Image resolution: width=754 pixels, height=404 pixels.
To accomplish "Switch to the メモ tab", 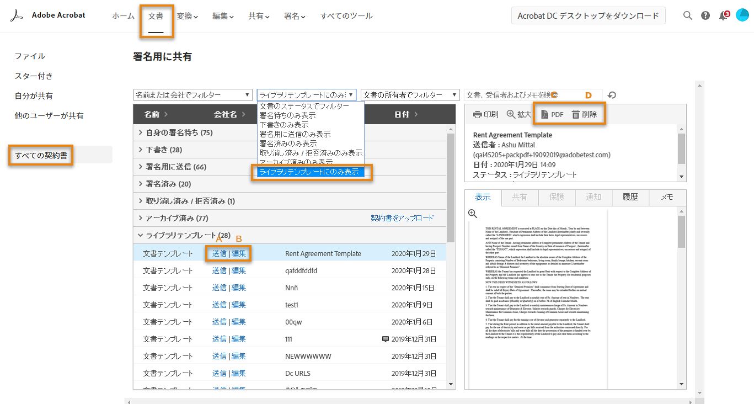I will click(667, 197).
